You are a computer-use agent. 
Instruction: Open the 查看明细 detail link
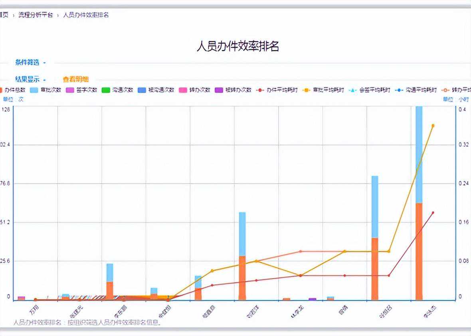tap(75, 79)
